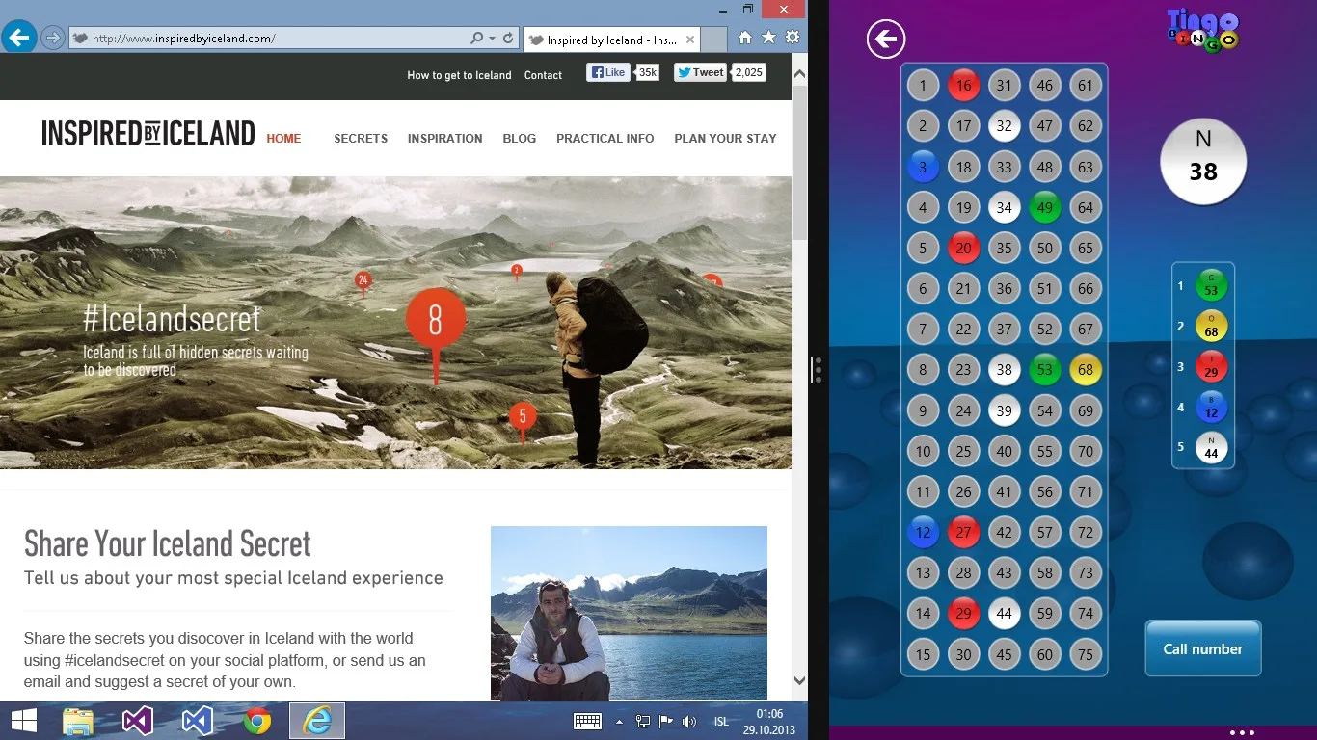Close the Inspired by Iceland tab
1317x740 pixels.
[x=690, y=40]
